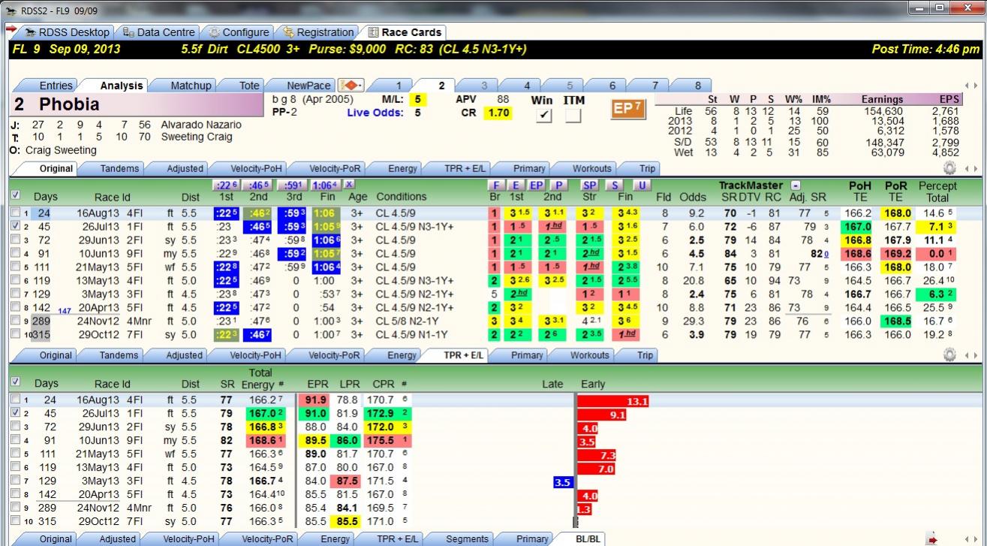Viewport: 987px width, 546px height.
Task: Click the 3.5 blue Late bar
Action: [x=563, y=482]
